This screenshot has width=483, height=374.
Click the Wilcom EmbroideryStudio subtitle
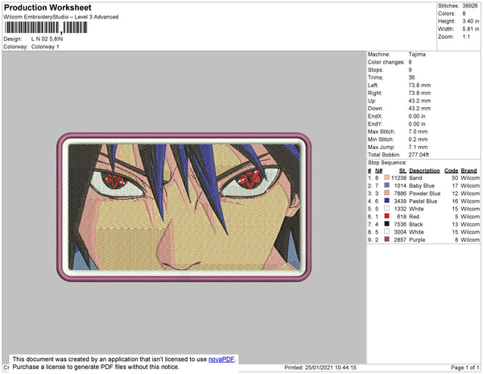click(61, 17)
